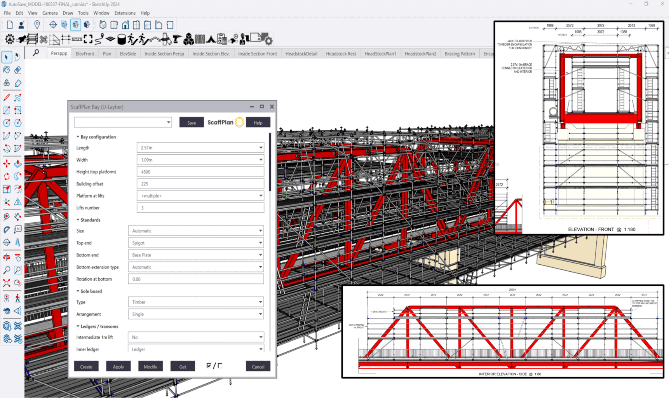The height and width of the screenshot is (398, 669).
Task: Collapse the Bay configuration section
Action: (96, 137)
